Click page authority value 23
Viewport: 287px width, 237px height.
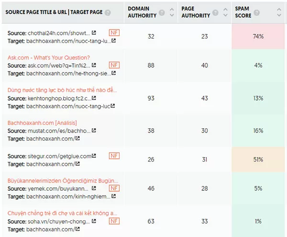click(205, 37)
